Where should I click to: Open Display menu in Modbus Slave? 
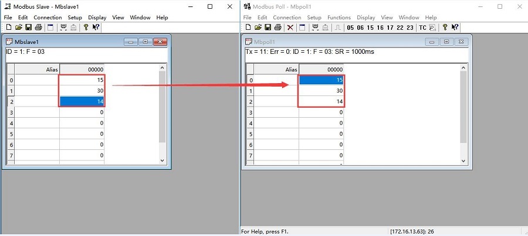tap(97, 18)
